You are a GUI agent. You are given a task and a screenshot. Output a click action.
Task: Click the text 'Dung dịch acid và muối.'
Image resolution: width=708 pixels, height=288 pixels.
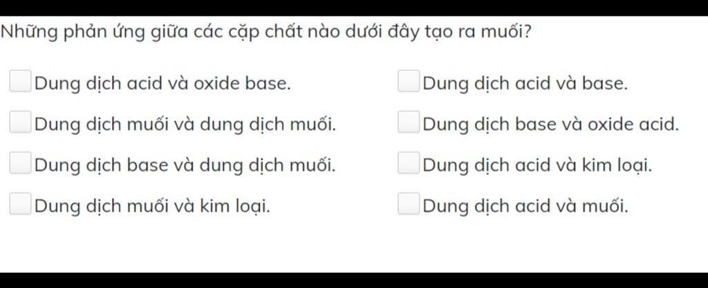click(x=525, y=206)
